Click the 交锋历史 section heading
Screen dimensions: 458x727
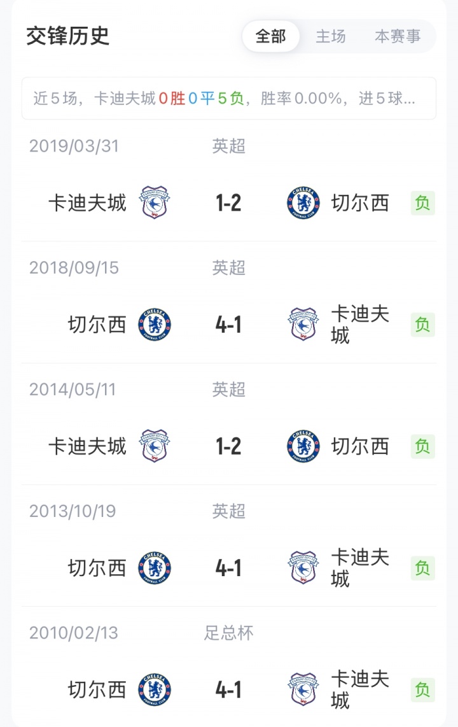(68, 36)
